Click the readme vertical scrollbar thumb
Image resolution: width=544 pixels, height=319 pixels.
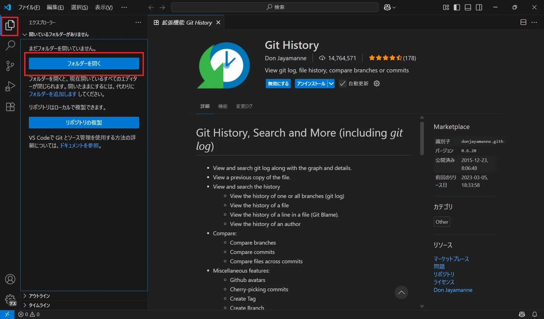tap(422, 138)
